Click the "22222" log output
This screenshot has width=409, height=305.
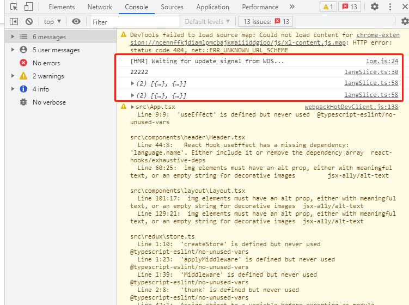click(139, 72)
